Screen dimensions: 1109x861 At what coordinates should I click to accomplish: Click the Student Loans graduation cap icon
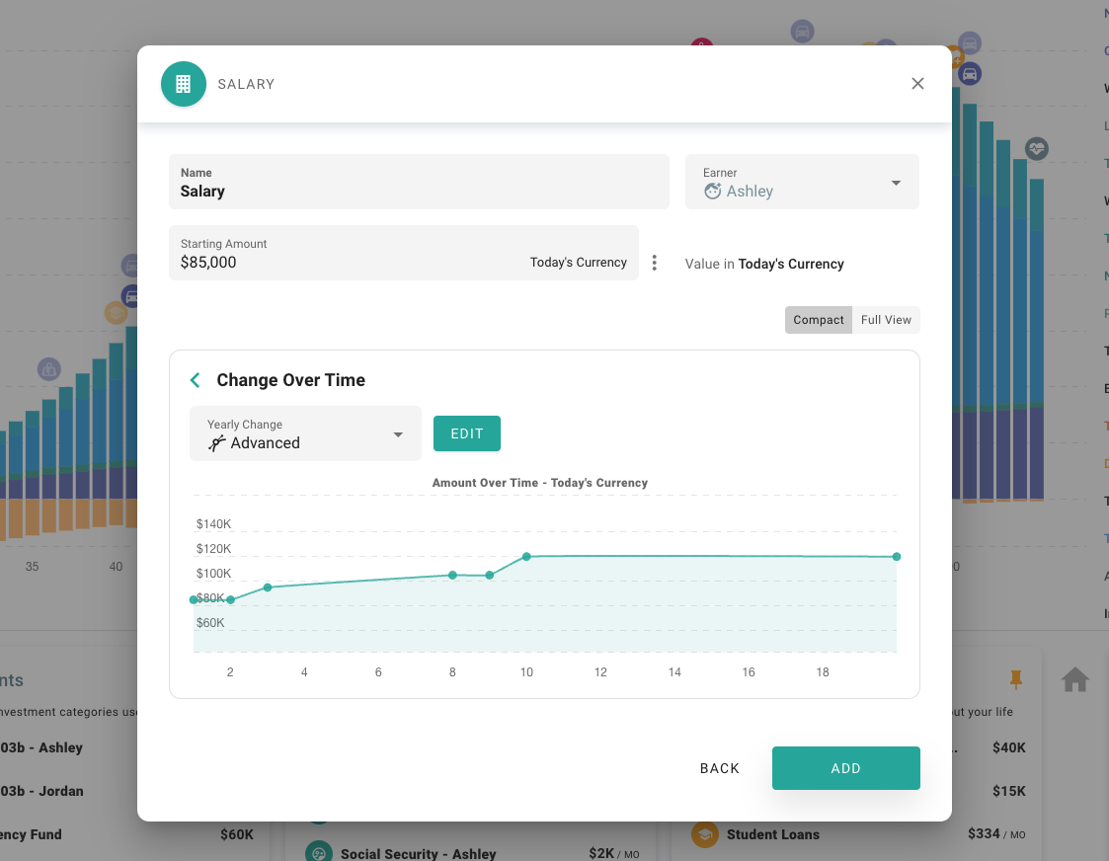705,834
